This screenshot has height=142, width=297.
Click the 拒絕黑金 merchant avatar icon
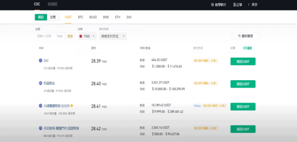pyautogui.click(x=40, y=83)
